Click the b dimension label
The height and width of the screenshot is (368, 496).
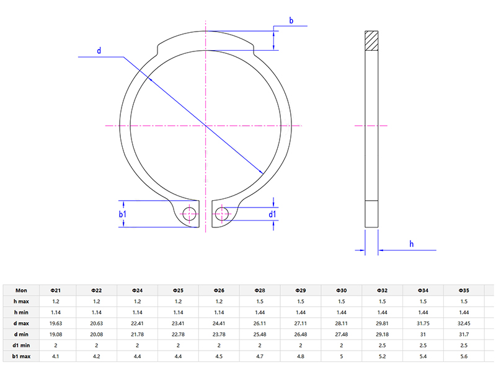[291, 19]
